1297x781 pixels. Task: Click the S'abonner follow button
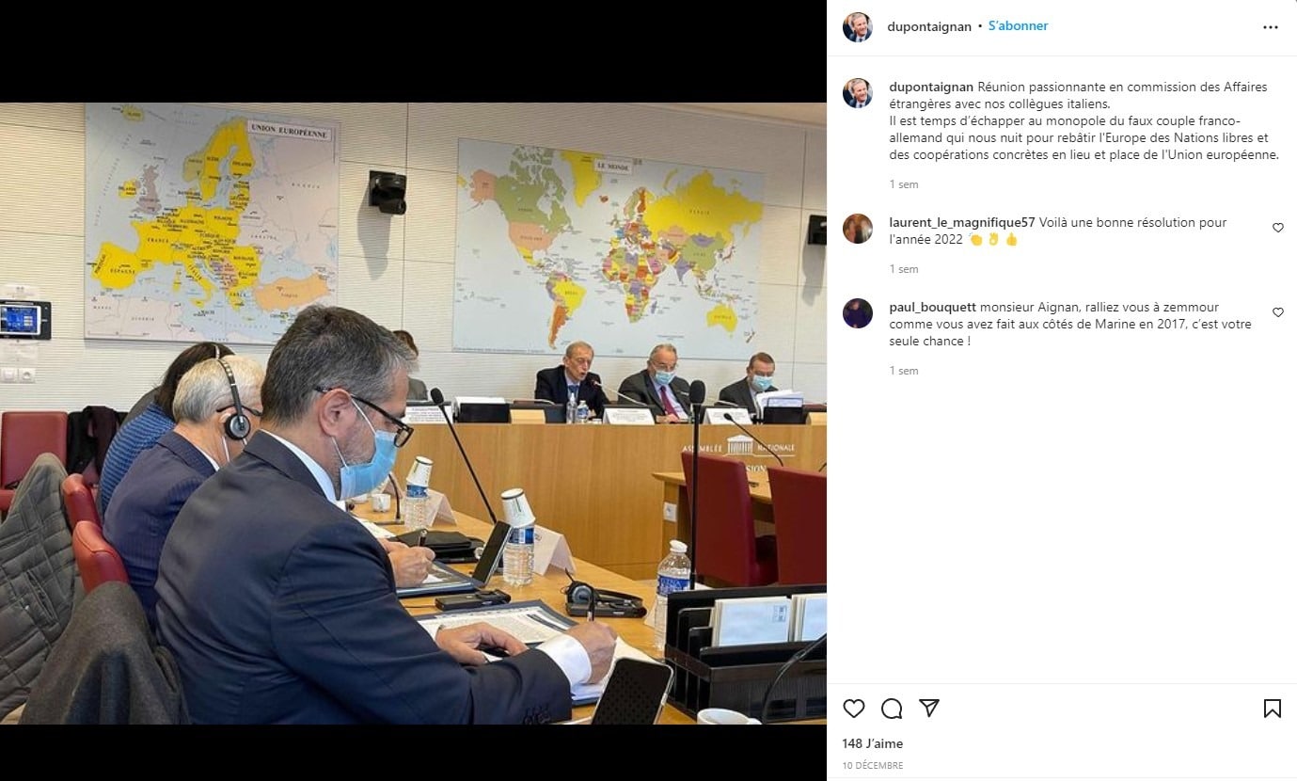coord(1018,26)
